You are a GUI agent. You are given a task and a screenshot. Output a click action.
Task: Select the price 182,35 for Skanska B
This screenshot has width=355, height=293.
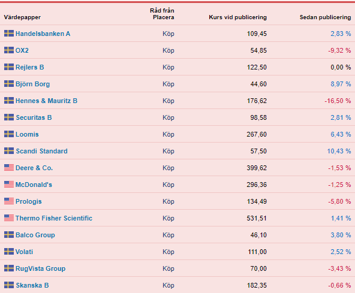[257, 285]
